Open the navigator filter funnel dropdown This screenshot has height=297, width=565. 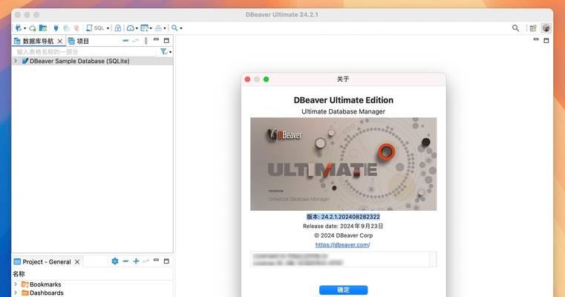click(x=166, y=52)
